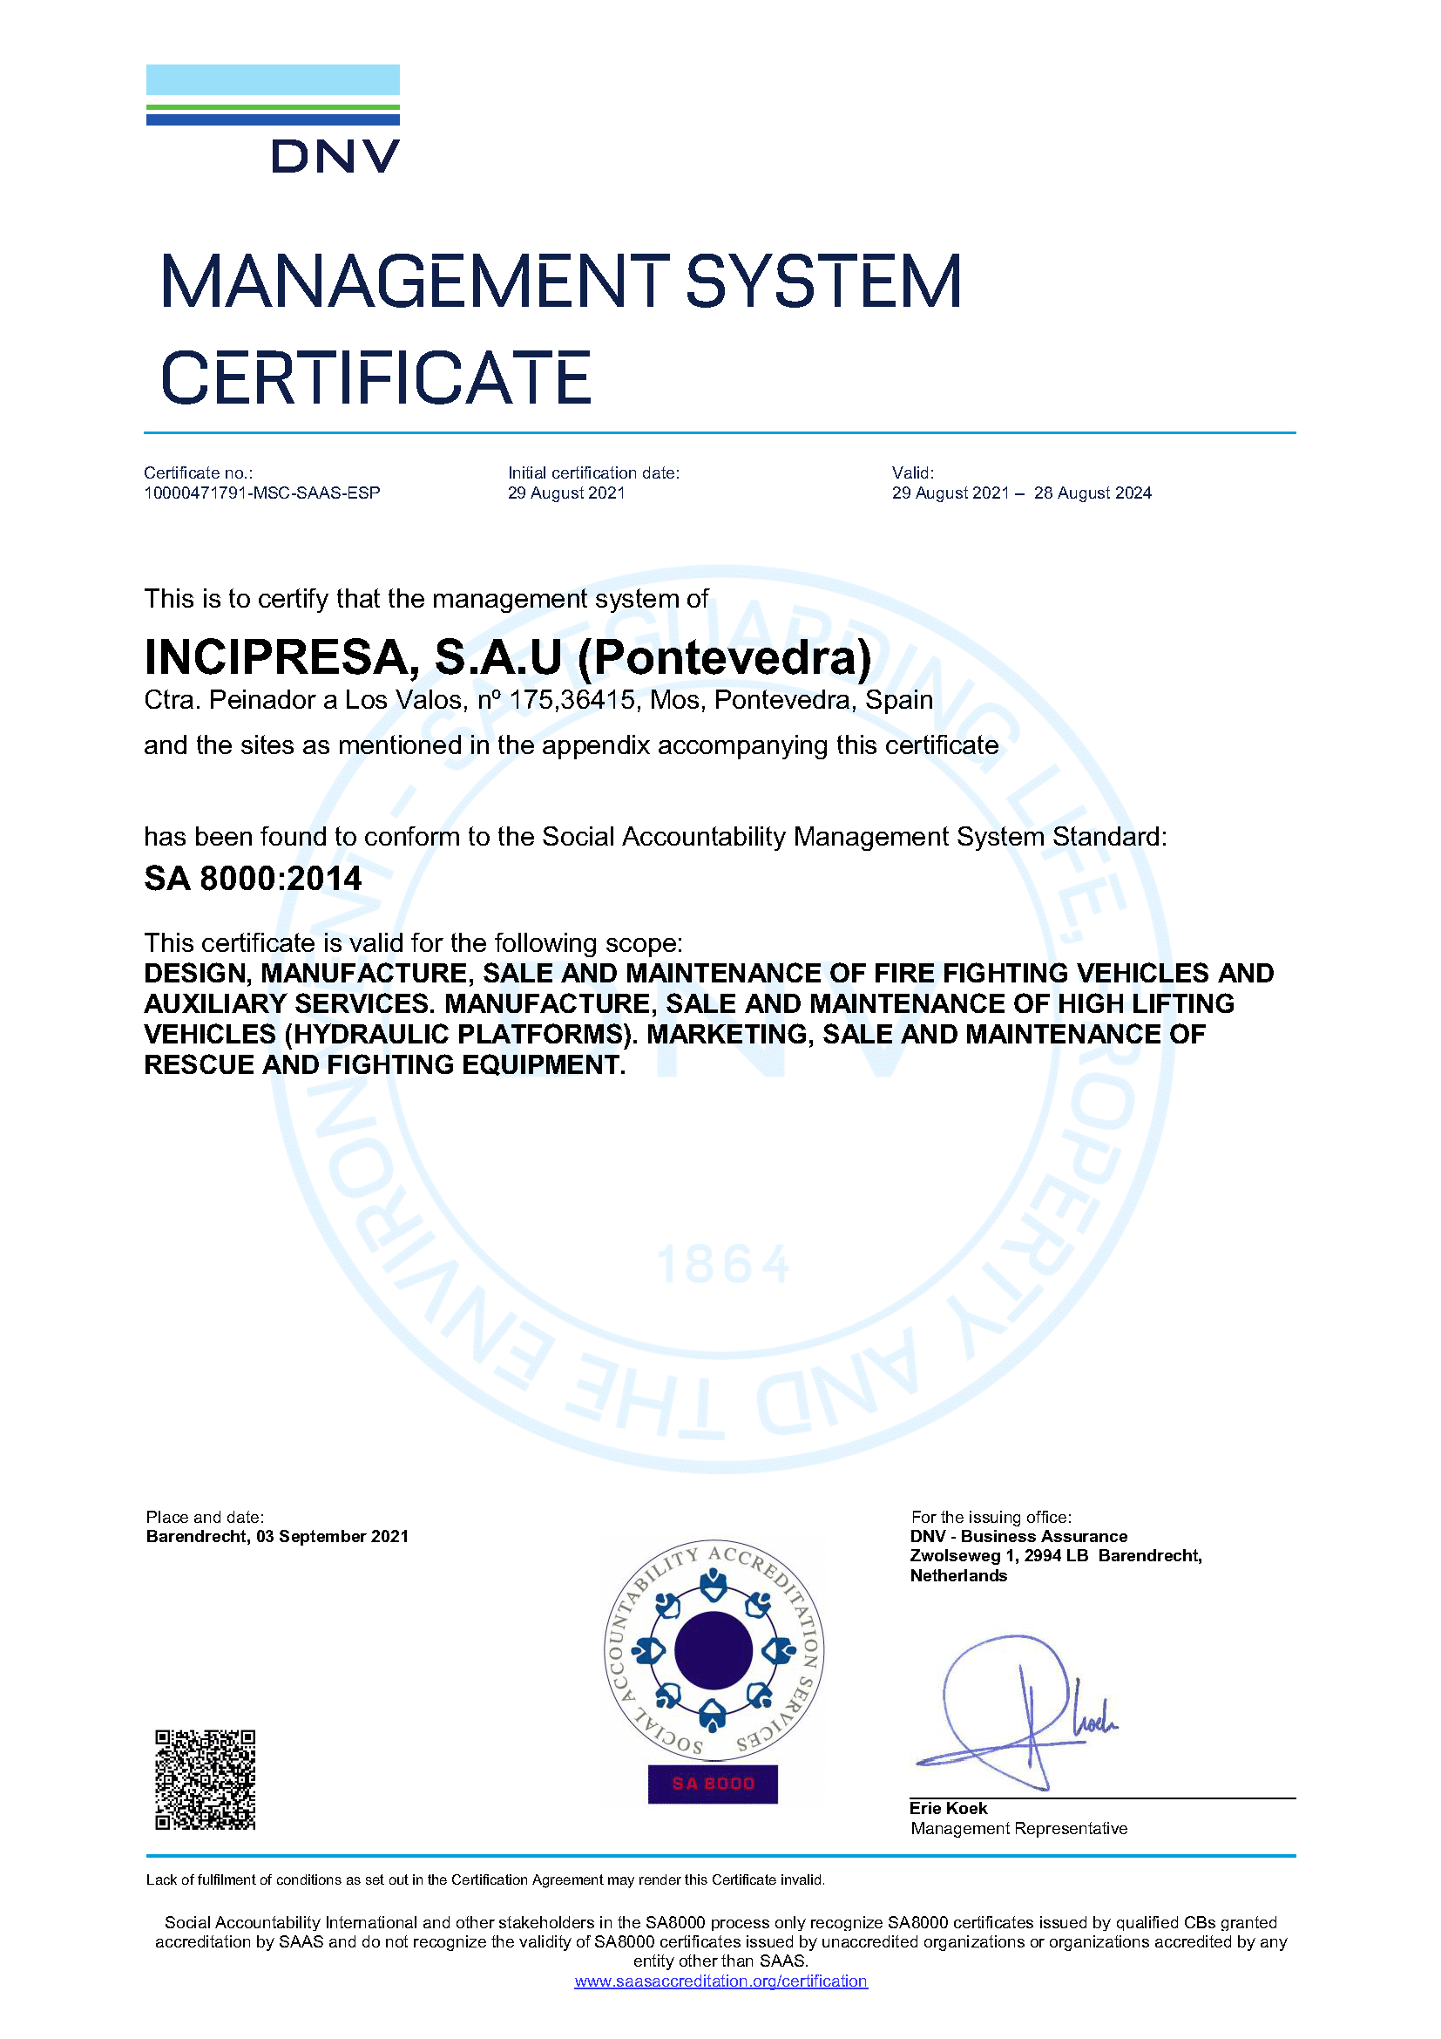Click the Social Accountability Accreditation Services seal
Screen dimensions: 1441x2039
pos(714,1651)
